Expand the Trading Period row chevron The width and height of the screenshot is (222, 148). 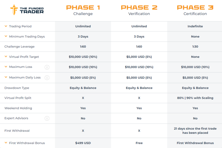(x=6, y=26)
